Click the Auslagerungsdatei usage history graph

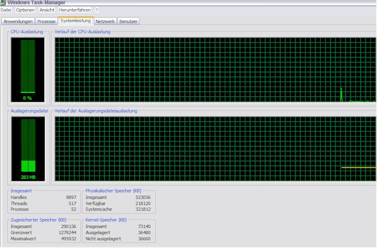pos(216,149)
